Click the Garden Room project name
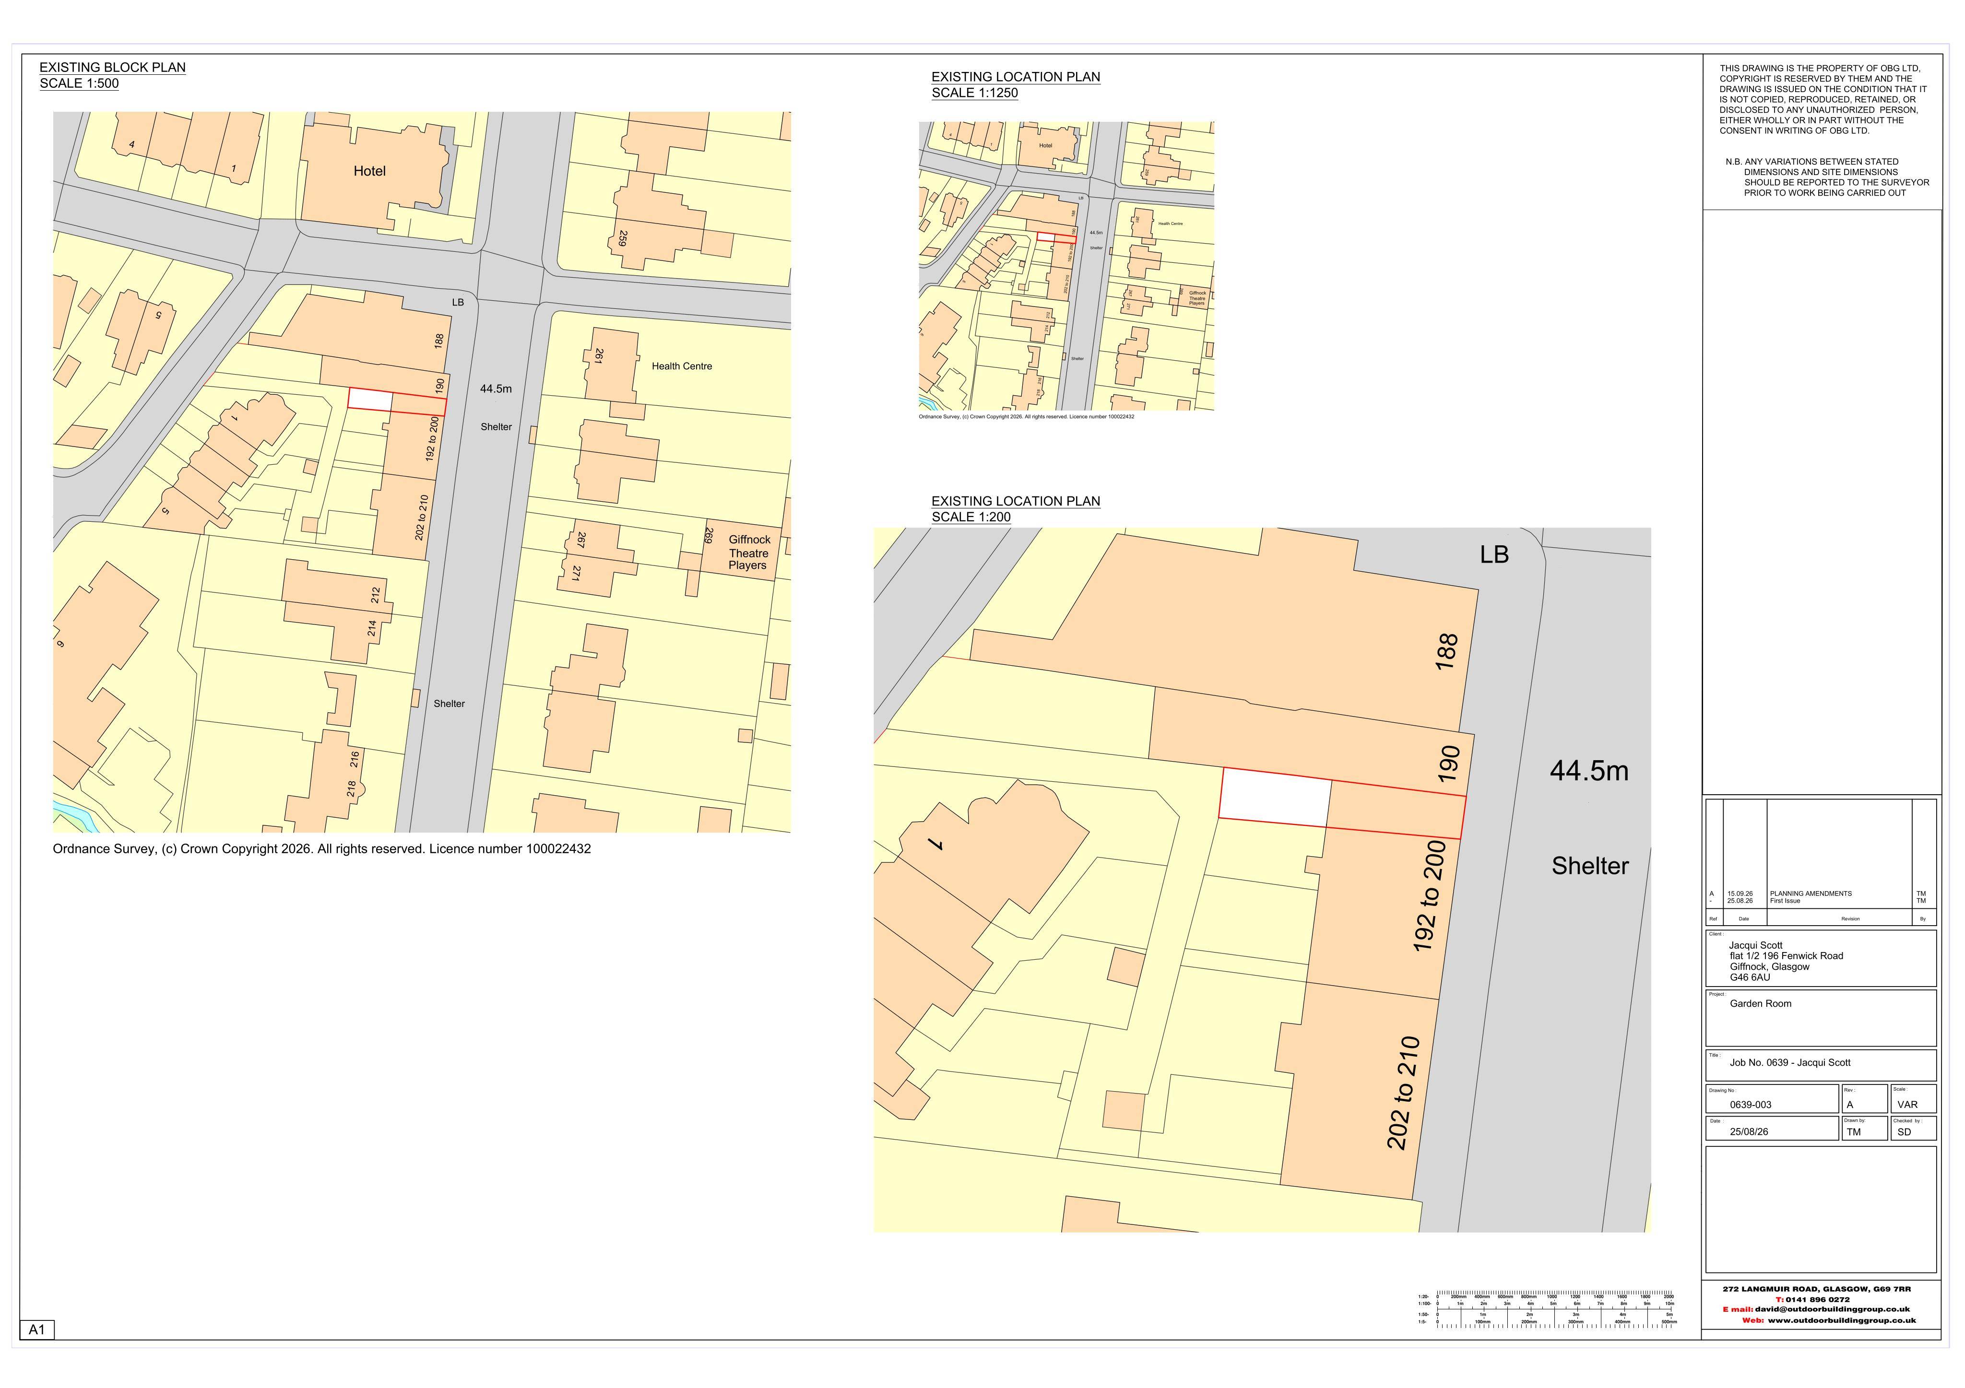The height and width of the screenshot is (1388, 1965). [x=1761, y=1004]
